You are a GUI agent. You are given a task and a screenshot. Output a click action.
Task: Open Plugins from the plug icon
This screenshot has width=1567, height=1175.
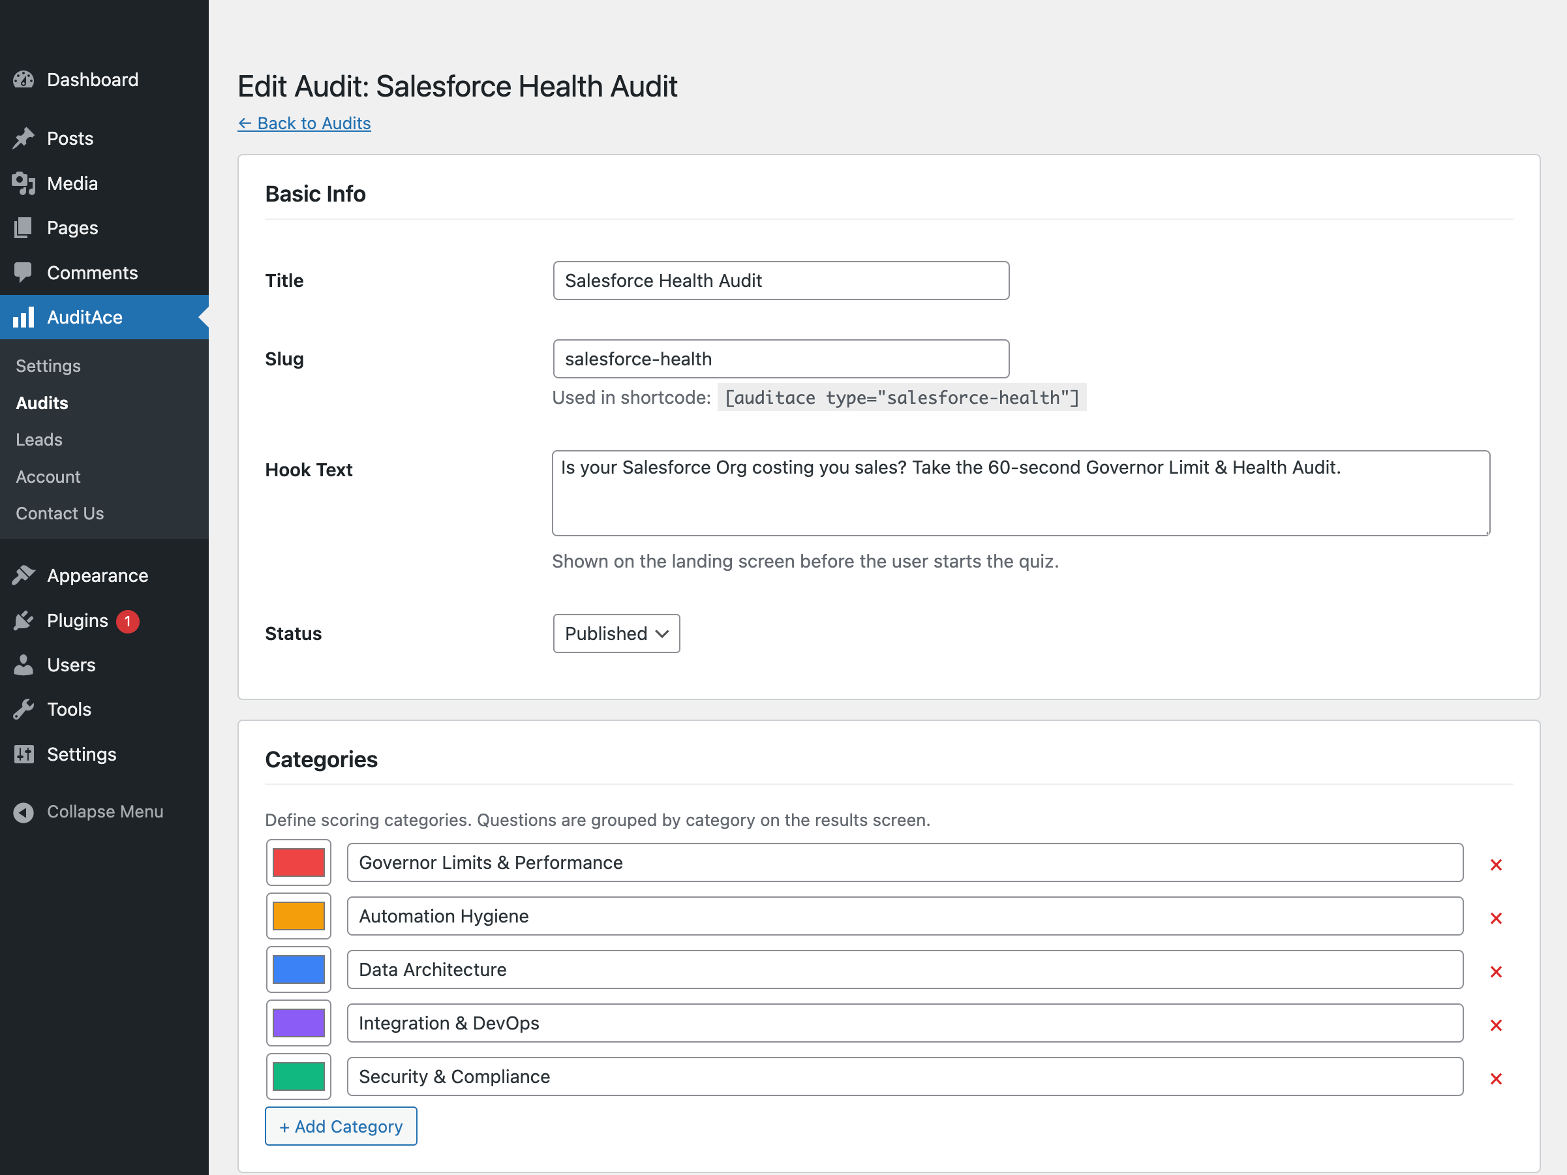[24, 620]
